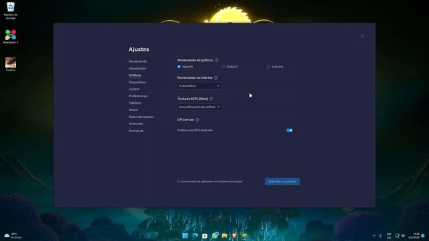Select the OpenGL graphics renderer
429x241 pixels.
[x=179, y=67]
